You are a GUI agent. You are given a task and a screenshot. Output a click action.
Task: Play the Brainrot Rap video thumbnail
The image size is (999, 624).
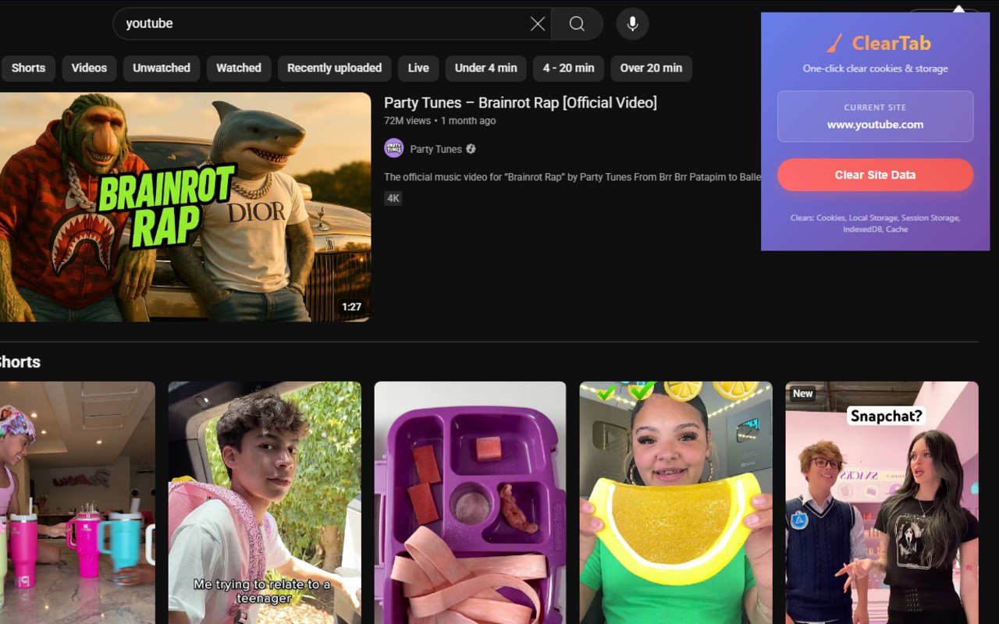(x=185, y=207)
